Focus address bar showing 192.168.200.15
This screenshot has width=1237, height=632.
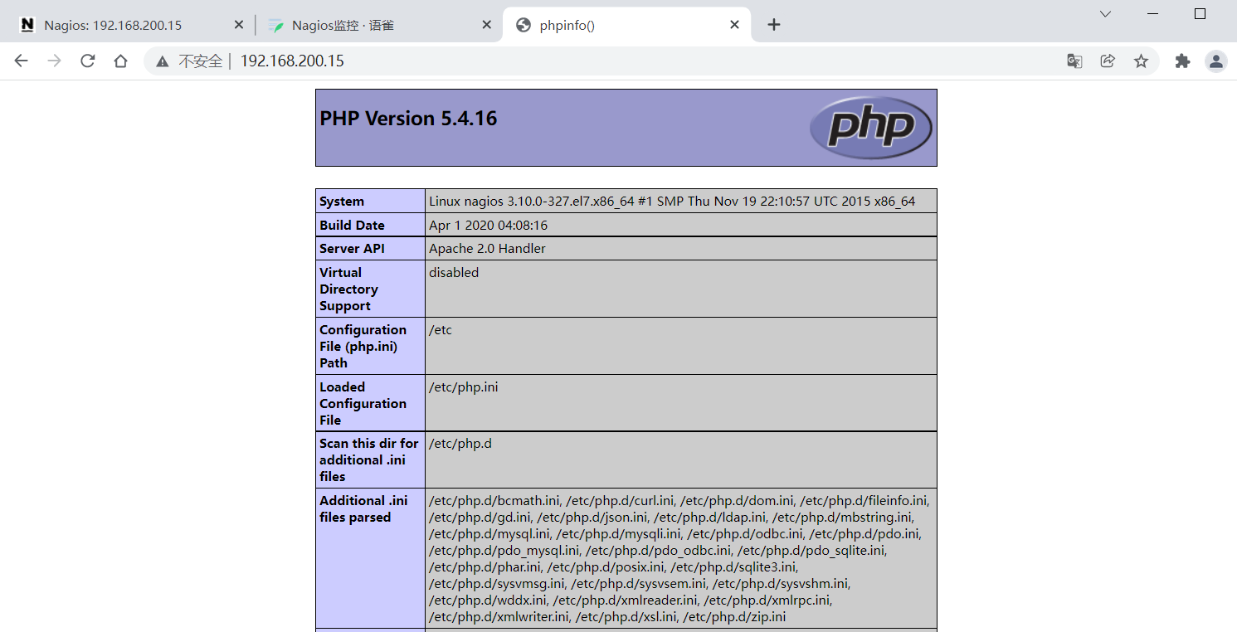pyautogui.click(x=292, y=61)
